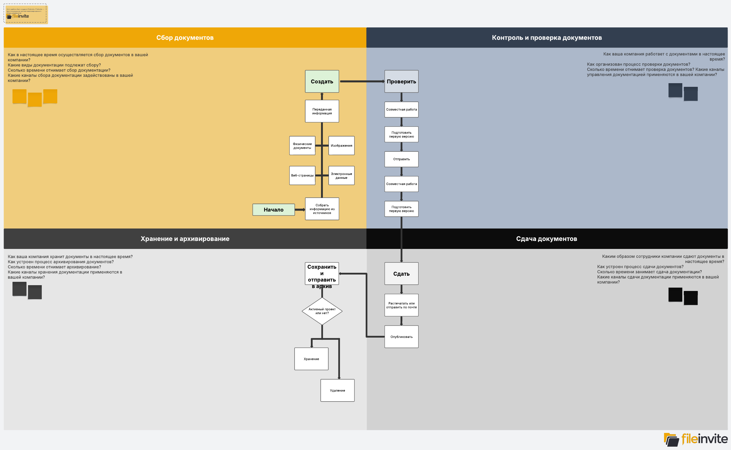Select the 'Проверить' node
Image resolution: width=731 pixels, height=450 pixels.
point(401,81)
